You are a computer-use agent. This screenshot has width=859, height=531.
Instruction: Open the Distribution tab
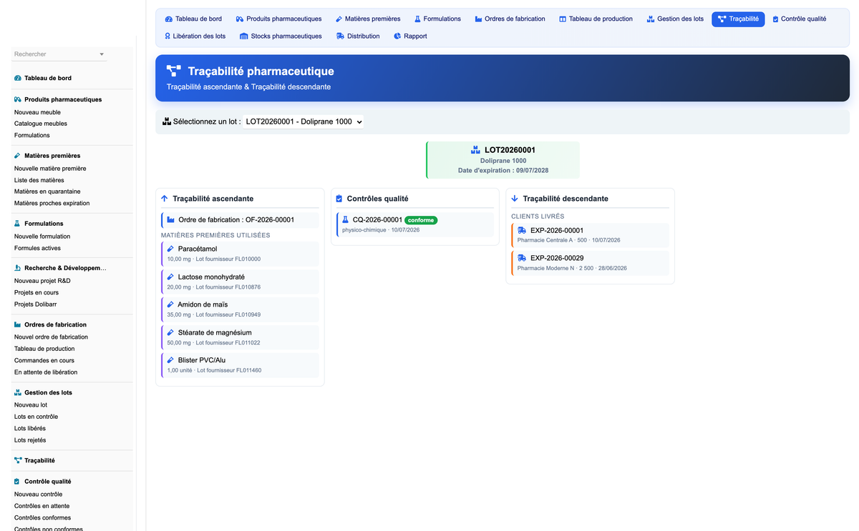tap(358, 36)
